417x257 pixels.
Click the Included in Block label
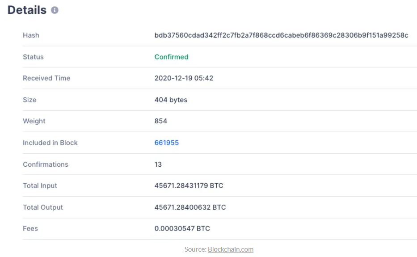click(x=50, y=143)
